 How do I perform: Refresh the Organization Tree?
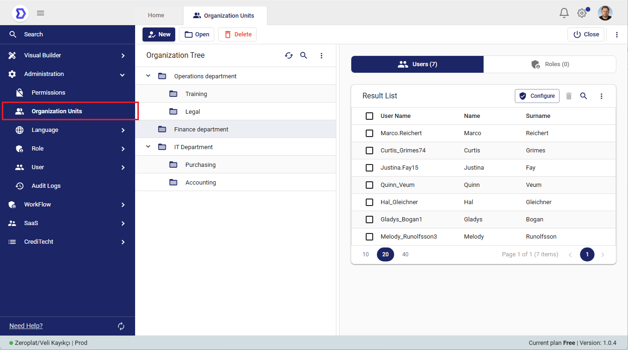[289, 55]
